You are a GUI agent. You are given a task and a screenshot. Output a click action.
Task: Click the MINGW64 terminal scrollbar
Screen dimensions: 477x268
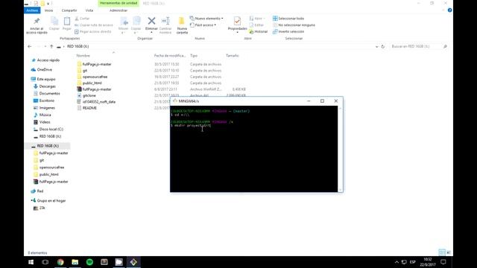pyautogui.click(x=340, y=149)
